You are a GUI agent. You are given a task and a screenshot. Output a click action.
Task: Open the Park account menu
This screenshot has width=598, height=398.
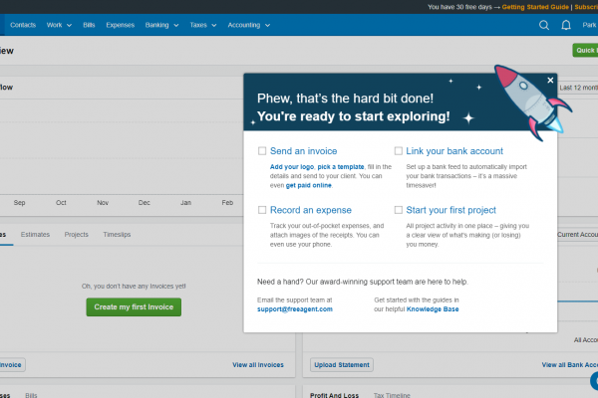click(590, 25)
